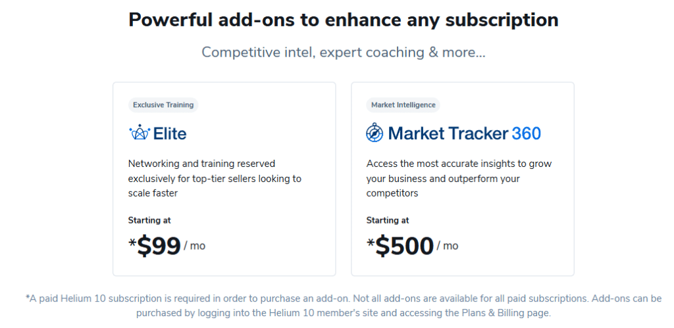Screen dimensions: 674x328
Task: Click the Market Tracker 360 compass icon
Action: tap(375, 133)
